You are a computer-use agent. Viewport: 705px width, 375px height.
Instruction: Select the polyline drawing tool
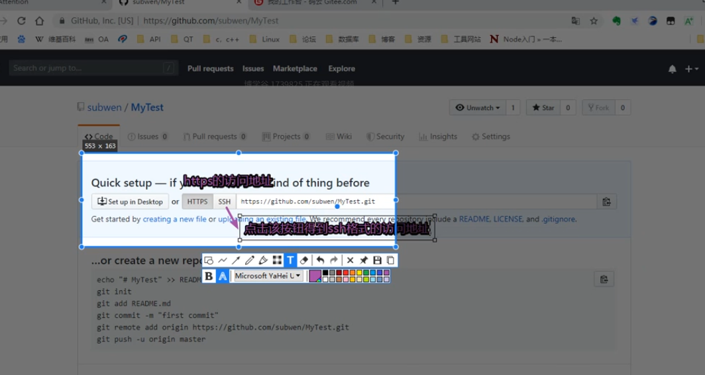(223, 260)
